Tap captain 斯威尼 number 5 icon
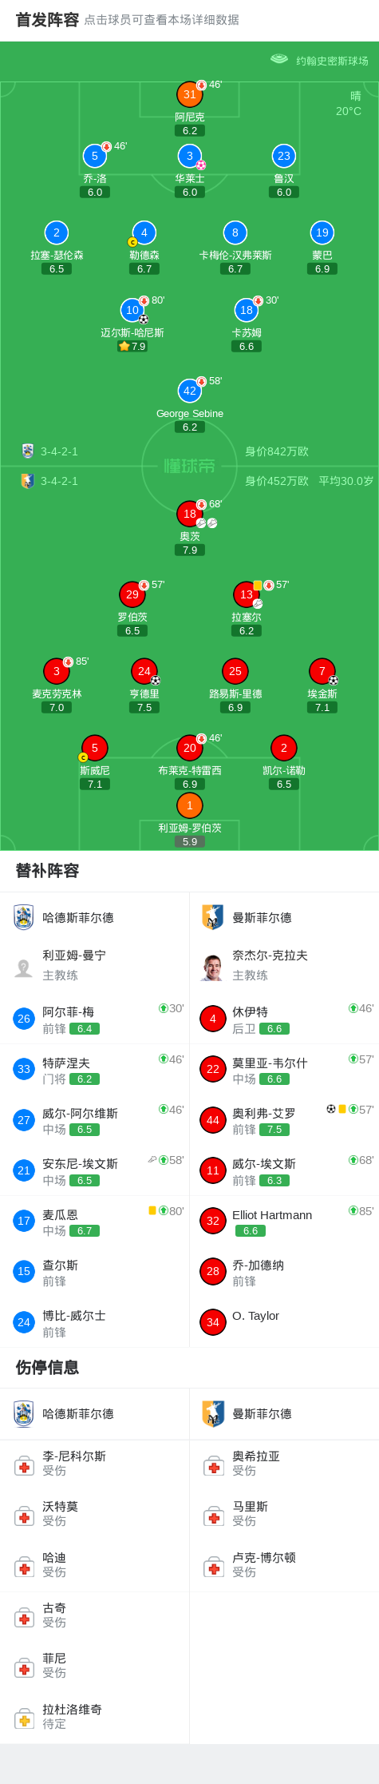Image resolution: width=379 pixels, height=1784 pixels. coord(94,748)
